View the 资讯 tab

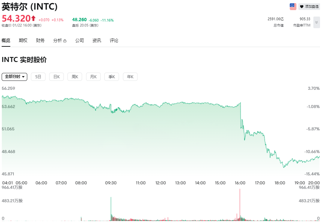tap(97, 40)
